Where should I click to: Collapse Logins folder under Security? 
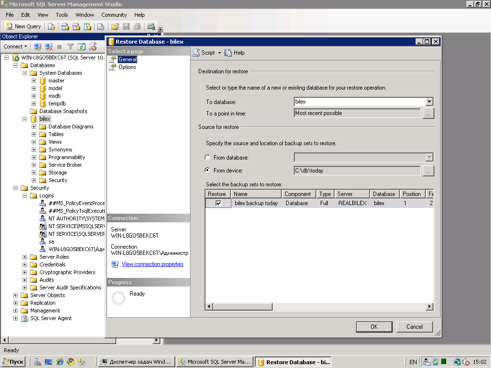click(x=25, y=195)
